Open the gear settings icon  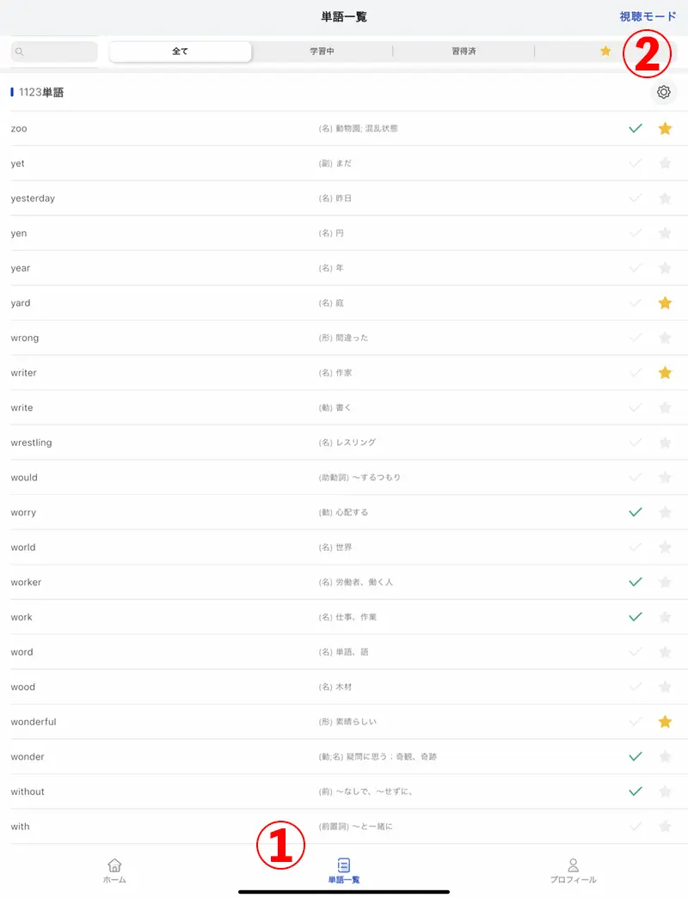664,93
